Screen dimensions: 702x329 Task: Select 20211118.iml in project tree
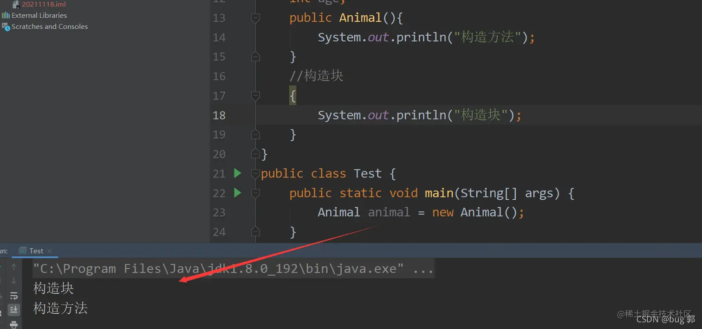tap(44, 4)
